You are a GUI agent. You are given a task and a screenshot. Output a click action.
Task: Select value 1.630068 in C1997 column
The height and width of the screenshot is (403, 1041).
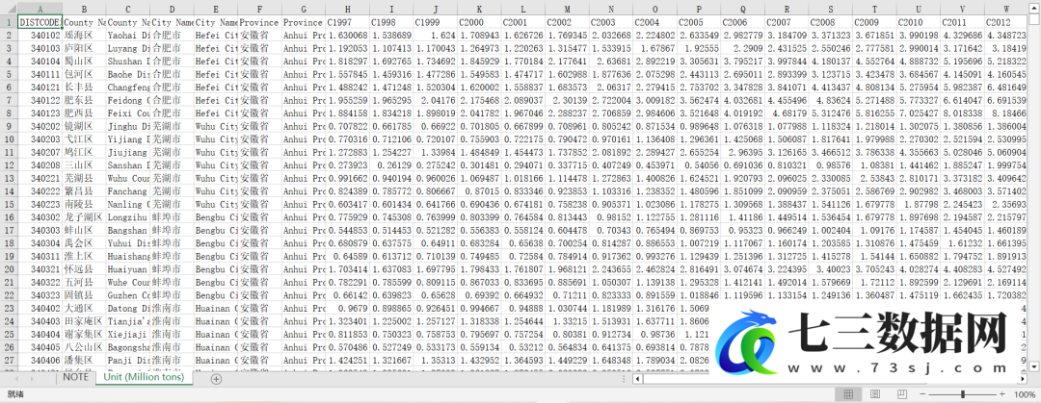(347, 36)
